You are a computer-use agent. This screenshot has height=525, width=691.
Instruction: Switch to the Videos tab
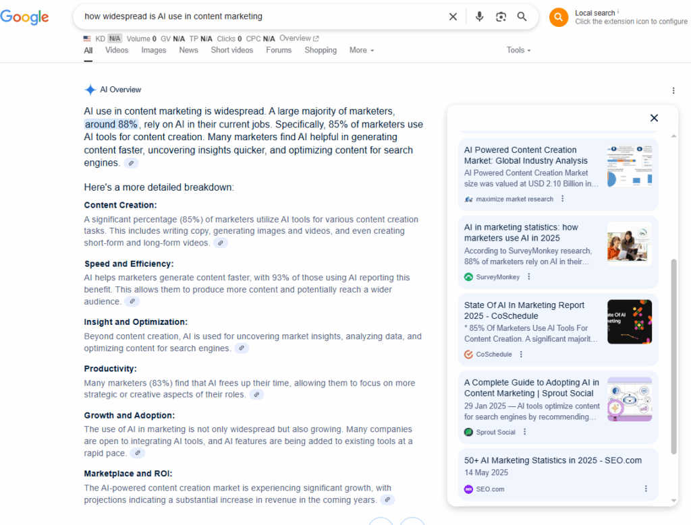(116, 50)
